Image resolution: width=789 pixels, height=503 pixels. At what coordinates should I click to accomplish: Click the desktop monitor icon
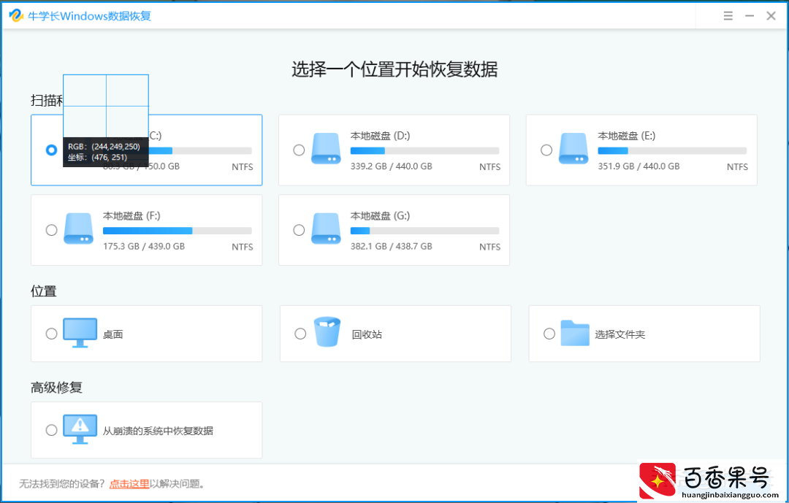(x=80, y=332)
